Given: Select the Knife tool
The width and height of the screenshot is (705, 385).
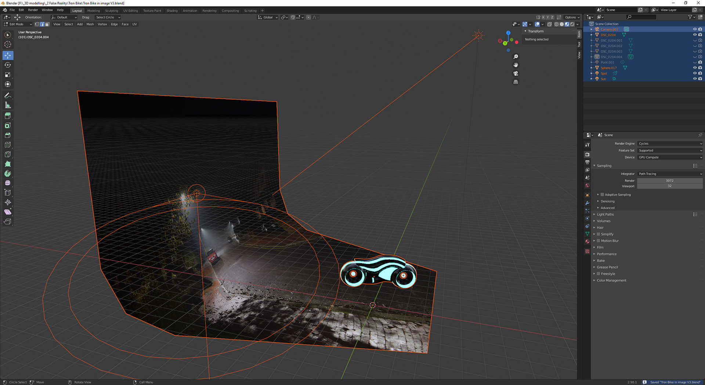Looking at the screenshot, I should pyautogui.click(x=8, y=154).
